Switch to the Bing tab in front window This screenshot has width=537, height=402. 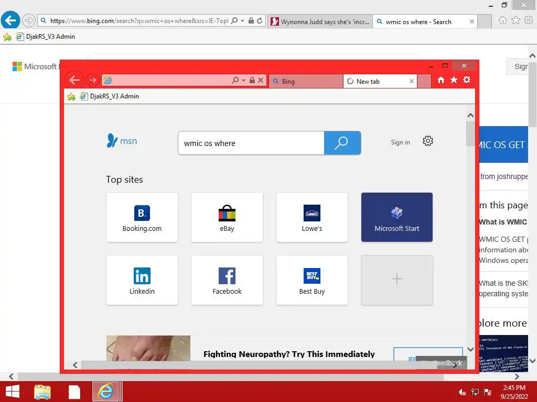click(x=306, y=81)
